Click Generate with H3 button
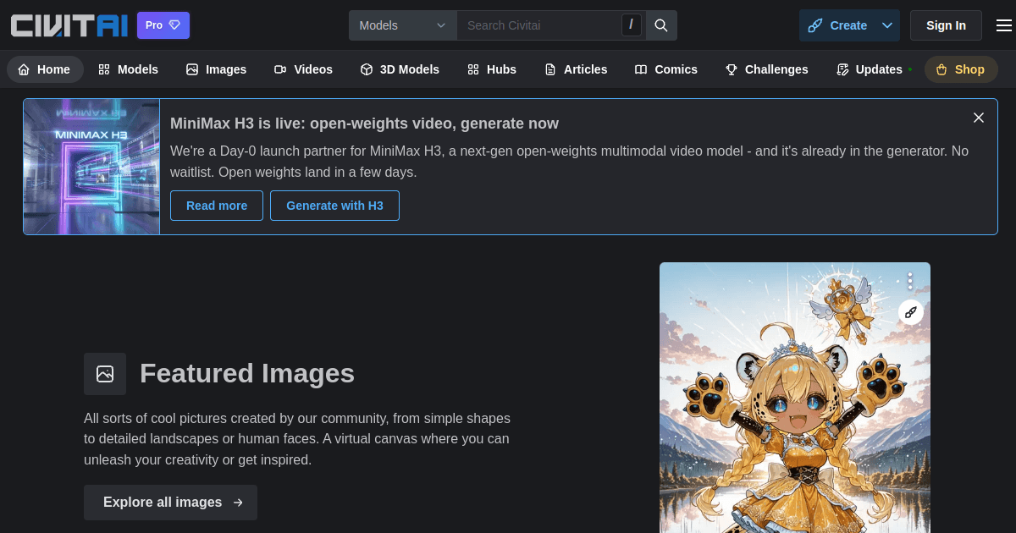This screenshot has height=533, width=1016. tap(334, 206)
